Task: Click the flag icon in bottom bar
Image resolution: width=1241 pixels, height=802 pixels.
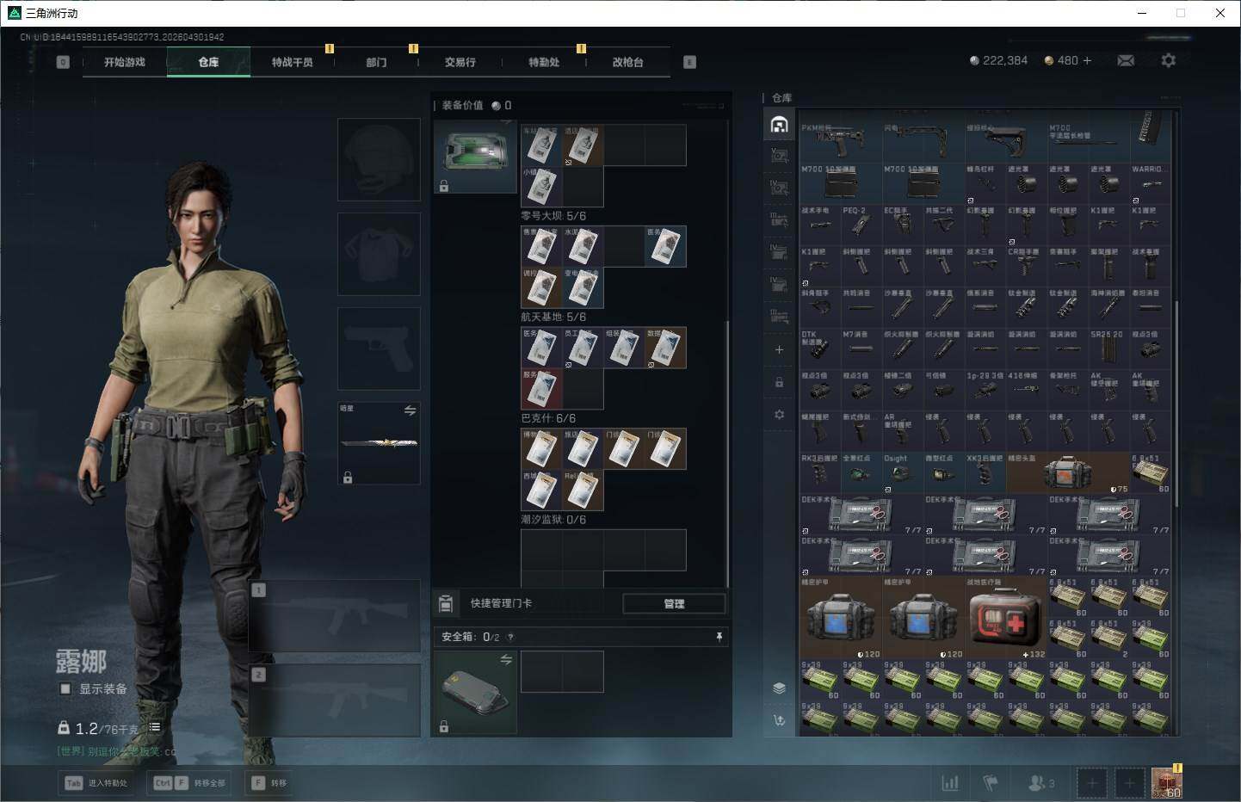Action: pyautogui.click(x=991, y=783)
